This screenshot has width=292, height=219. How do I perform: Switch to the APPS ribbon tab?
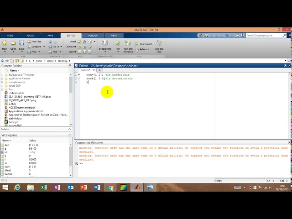50,36
